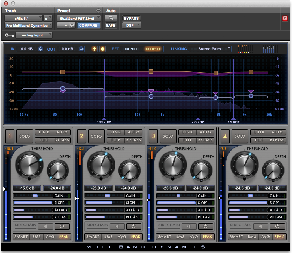292x253 pixels.
Task: Switch FFT display to INPUT
Action: tap(131, 49)
